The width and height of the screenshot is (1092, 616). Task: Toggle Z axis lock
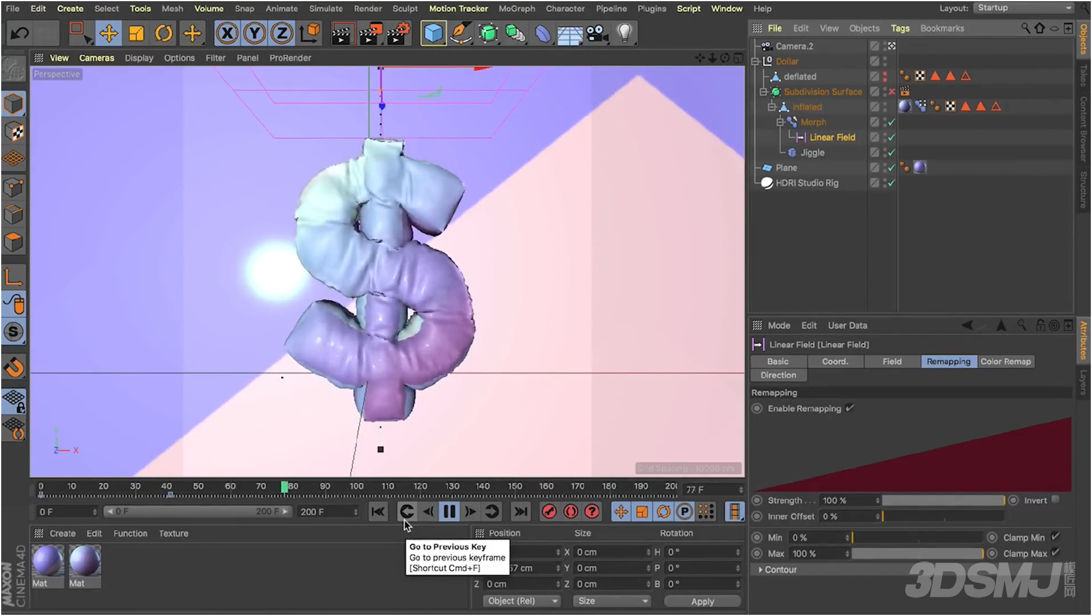coord(282,33)
